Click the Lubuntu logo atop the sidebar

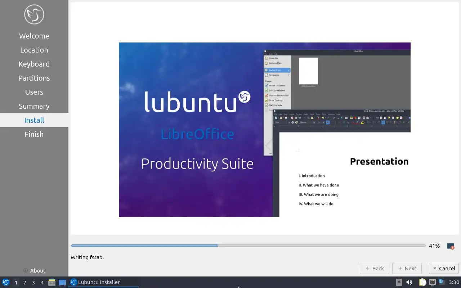34,14
